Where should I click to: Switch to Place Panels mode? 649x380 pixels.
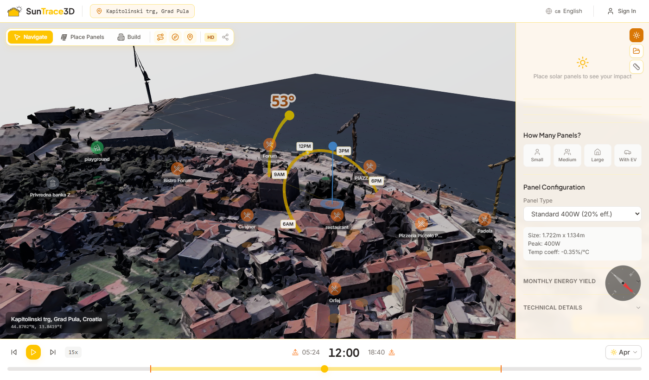(82, 37)
